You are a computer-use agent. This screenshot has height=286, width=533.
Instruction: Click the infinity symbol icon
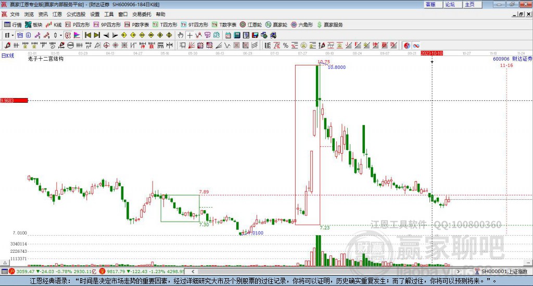416,46
